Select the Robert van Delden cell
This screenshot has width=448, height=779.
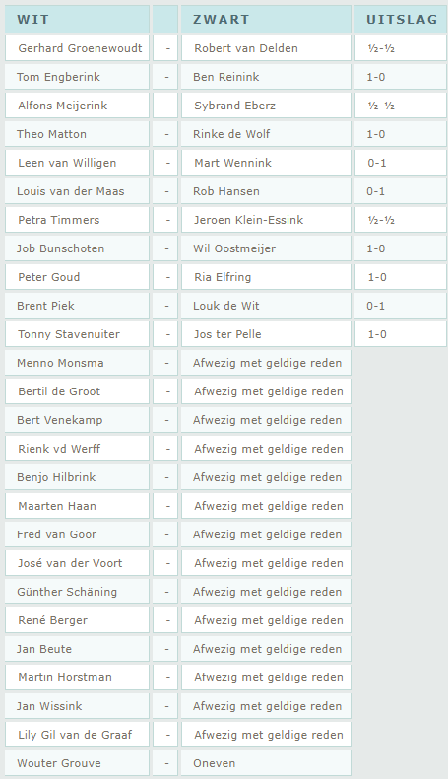tap(266, 48)
